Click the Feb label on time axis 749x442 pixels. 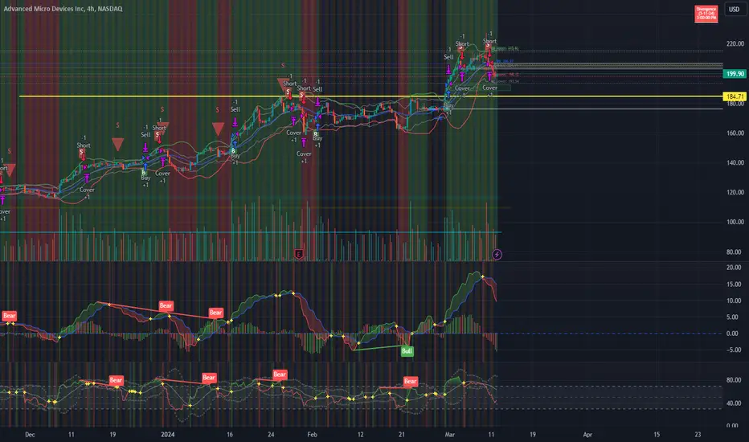[312, 434]
